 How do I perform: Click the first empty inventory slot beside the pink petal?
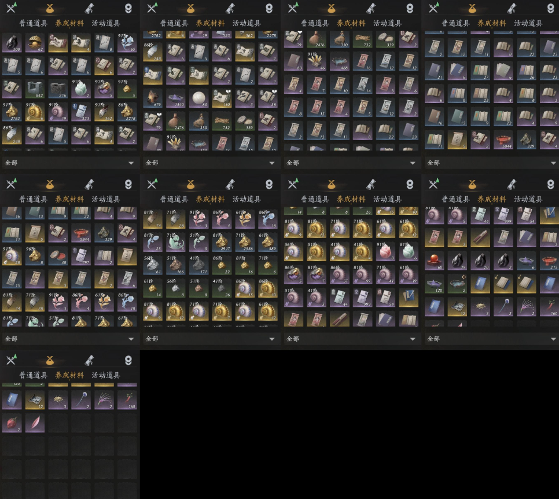click(58, 423)
